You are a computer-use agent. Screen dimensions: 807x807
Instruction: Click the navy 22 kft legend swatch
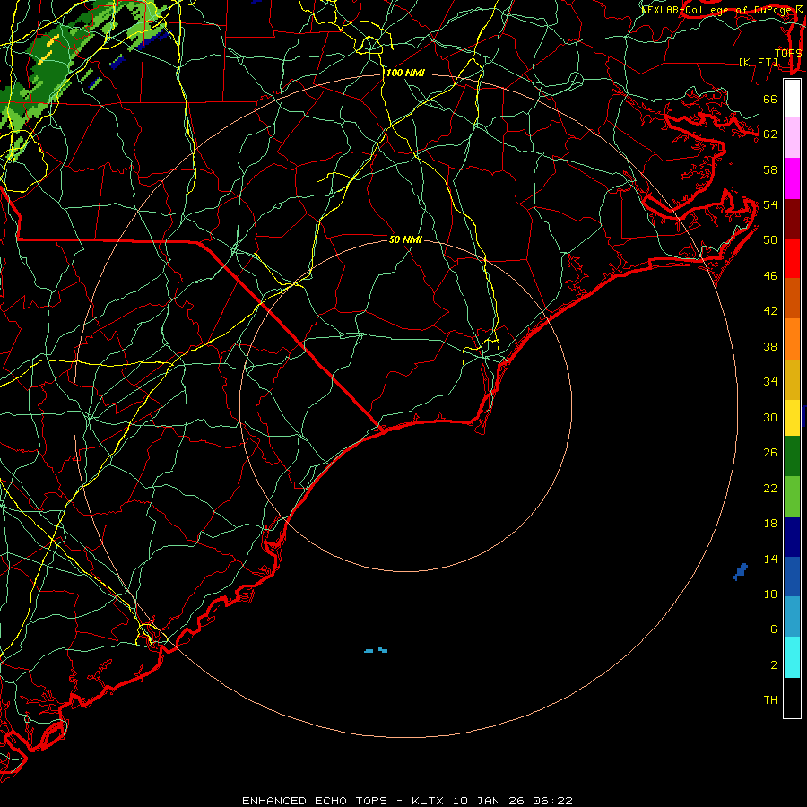point(792,537)
